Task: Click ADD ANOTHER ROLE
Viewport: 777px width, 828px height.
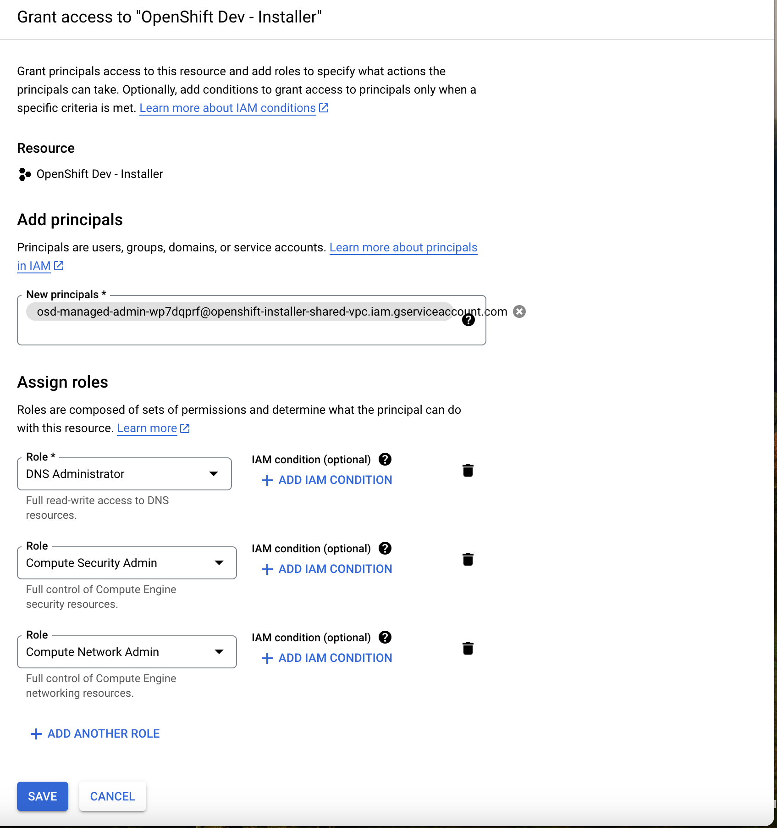Action: point(94,734)
